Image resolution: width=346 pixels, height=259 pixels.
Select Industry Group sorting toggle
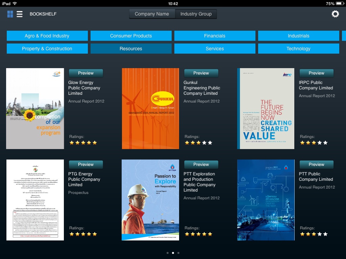196,14
